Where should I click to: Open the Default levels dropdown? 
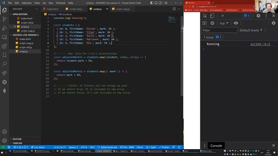pyautogui.click(x=251, y=30)
